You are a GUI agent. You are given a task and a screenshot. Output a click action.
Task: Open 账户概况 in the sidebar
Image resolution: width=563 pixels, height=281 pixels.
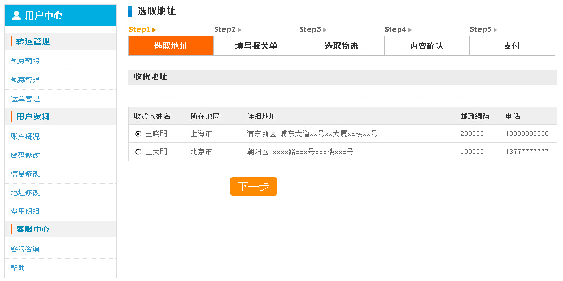tap(25, 137)
